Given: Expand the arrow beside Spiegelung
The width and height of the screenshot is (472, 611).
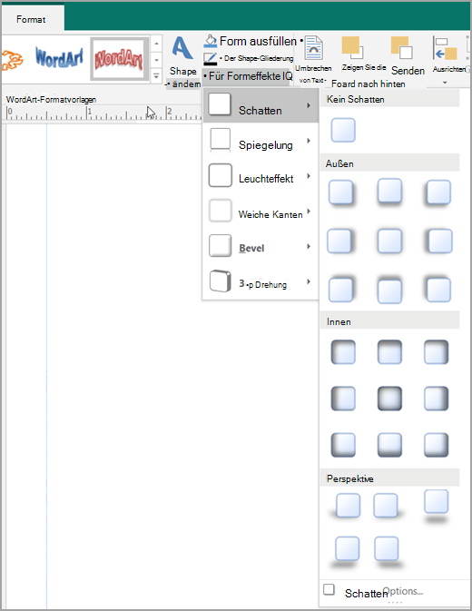Looking at the screenshot, I should (x=309, y=141).
